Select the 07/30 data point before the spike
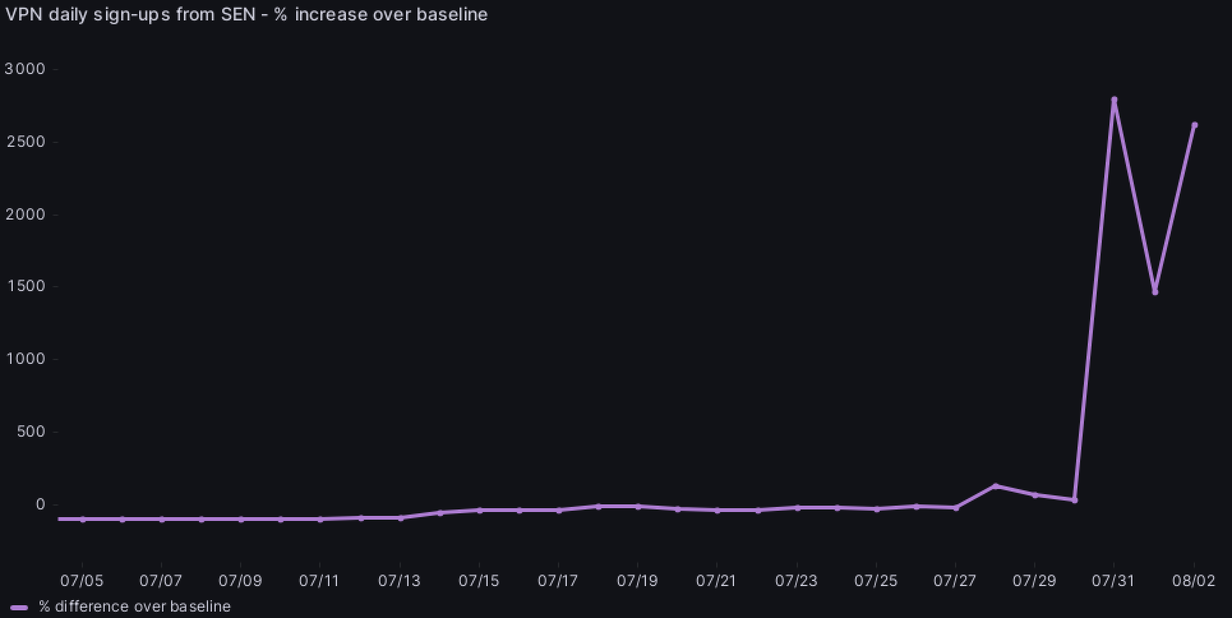 1075,500
